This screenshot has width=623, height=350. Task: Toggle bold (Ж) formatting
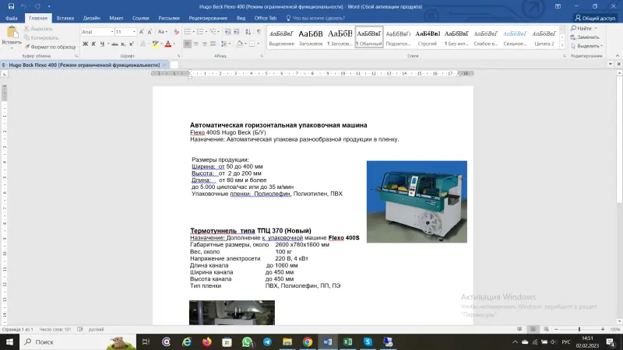tap(85, 44)
